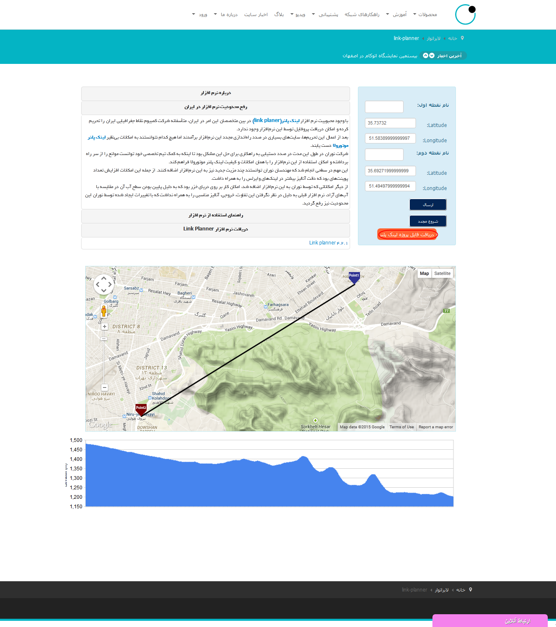
Task: Open the ورود dropdown menu
Action: pyautogui.click(x=200, y=14)
